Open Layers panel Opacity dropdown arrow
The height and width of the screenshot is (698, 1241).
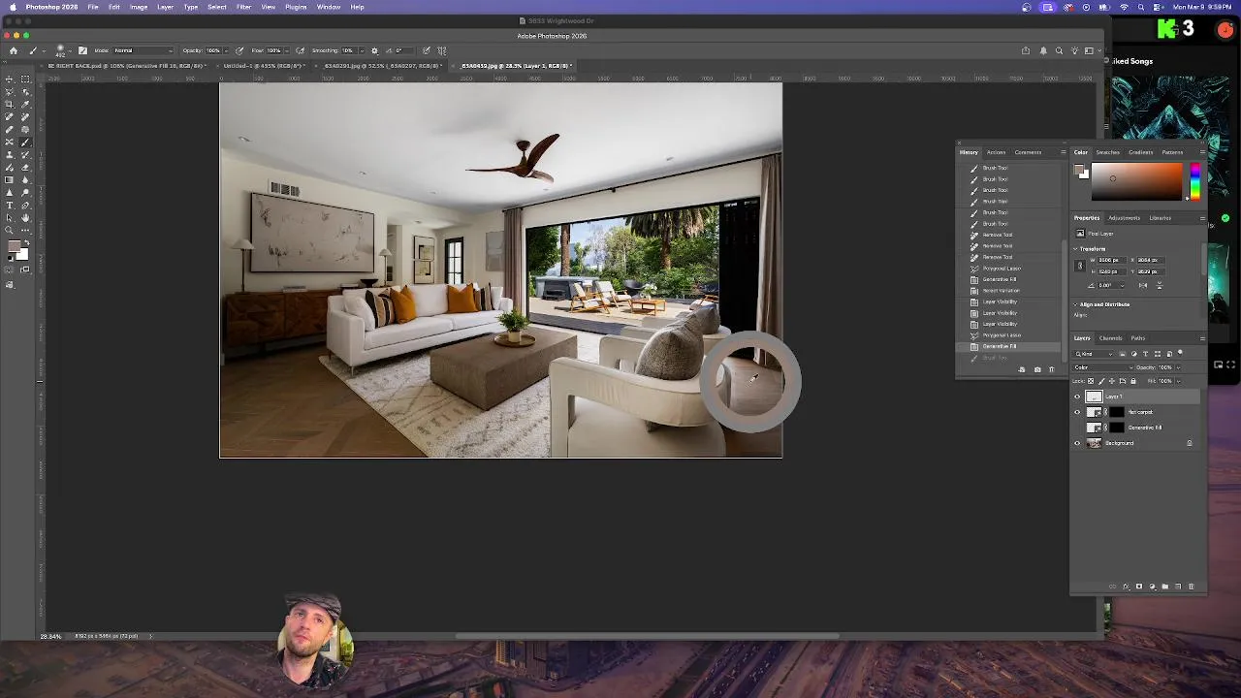point(1178,367)
